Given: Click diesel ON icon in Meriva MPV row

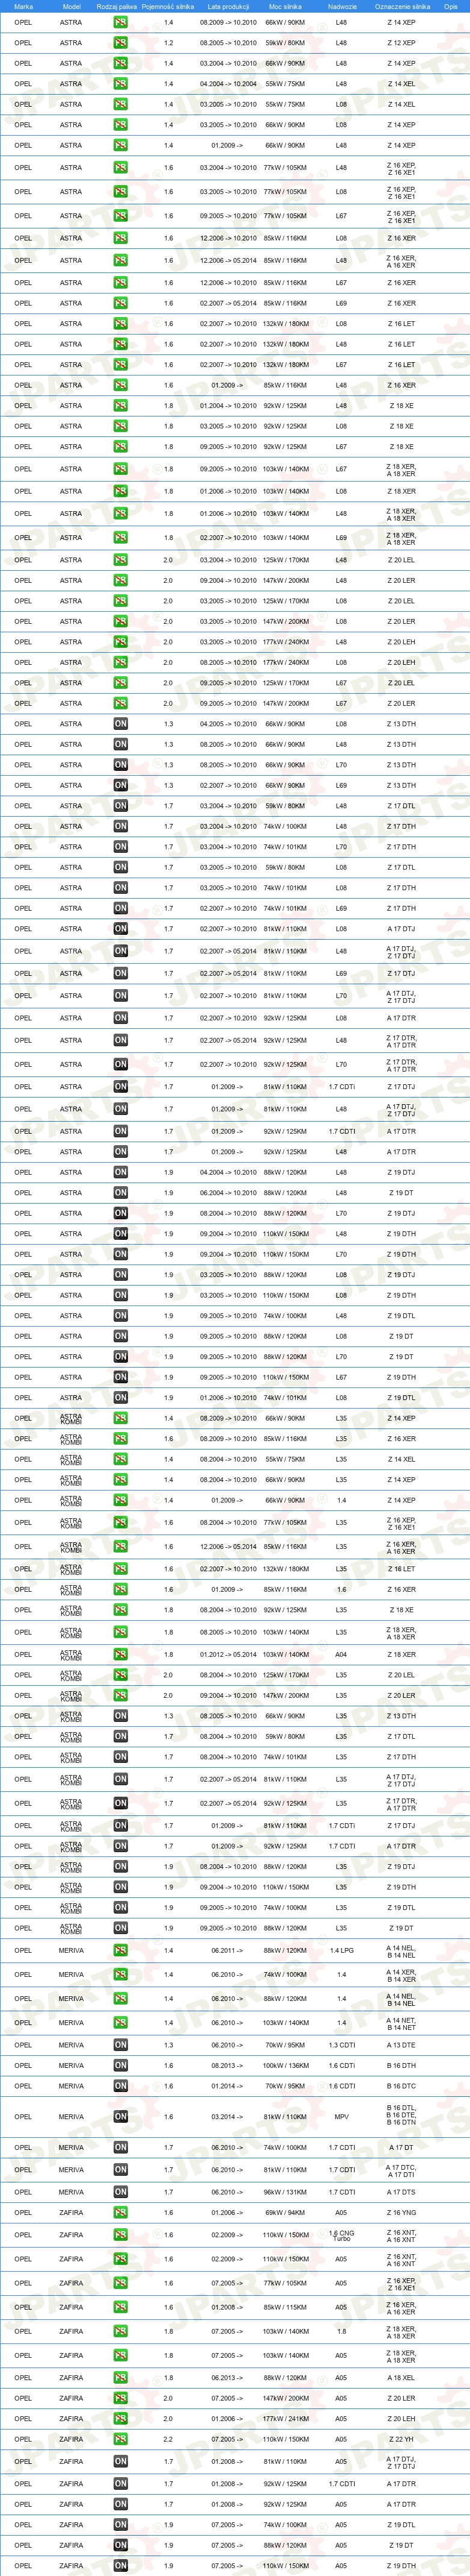Looking at the screenshot, I should pyautogui.click(x=120, y=2116).
